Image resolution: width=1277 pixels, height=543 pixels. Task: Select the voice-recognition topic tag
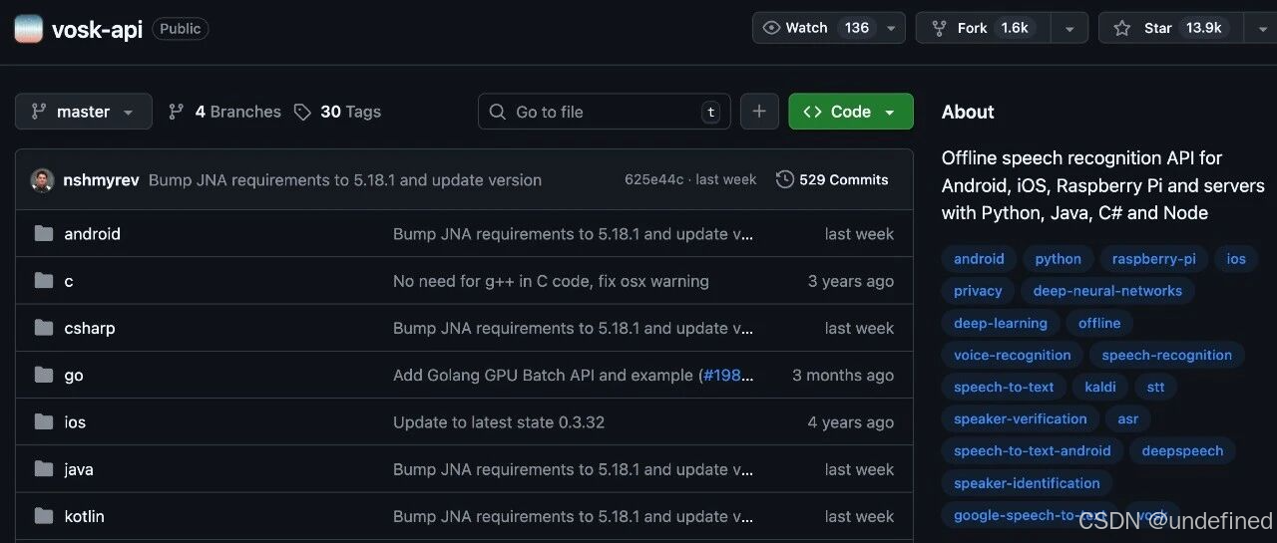[x=1013, y=355]
